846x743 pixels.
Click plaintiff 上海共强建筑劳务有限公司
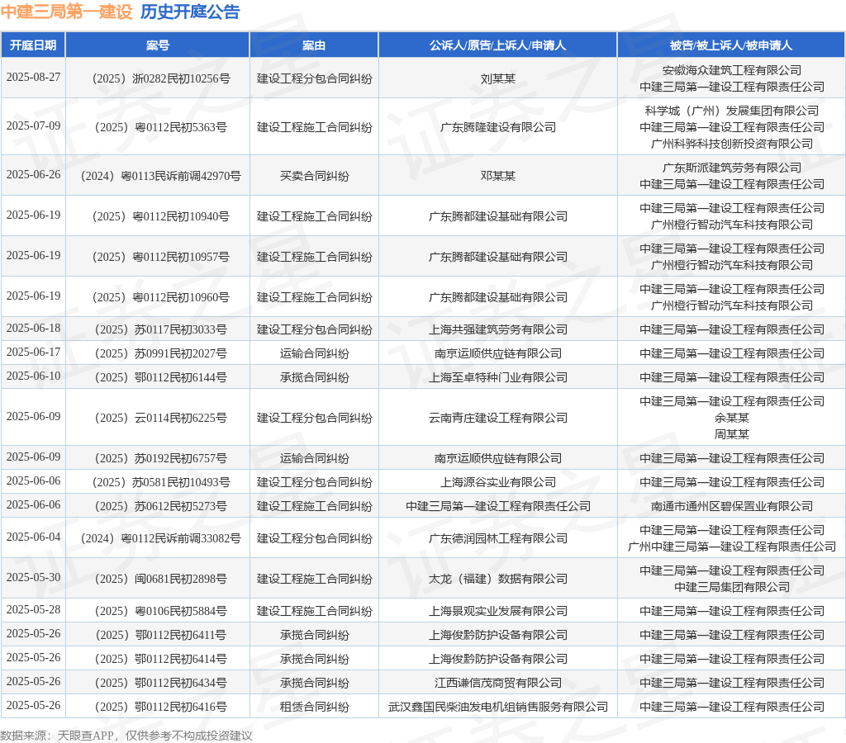click(x=498, y=329)
